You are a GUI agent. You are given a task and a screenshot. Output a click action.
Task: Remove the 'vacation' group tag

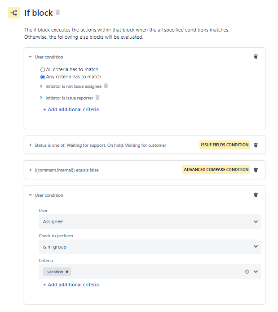(x=67, y=271)
